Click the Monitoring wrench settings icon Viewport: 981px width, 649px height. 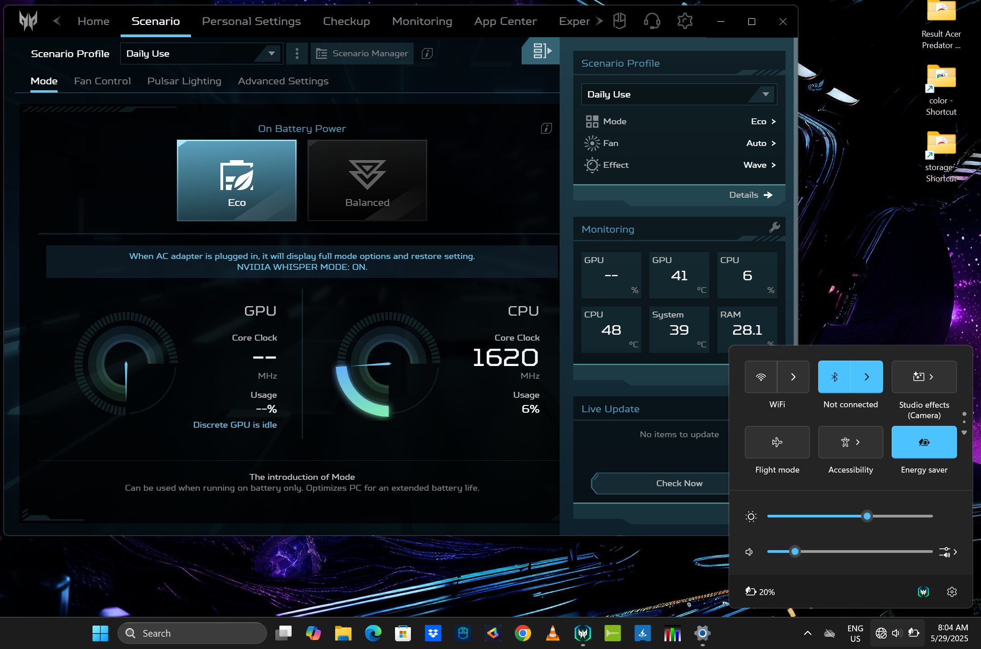click(x=774, y=227)
